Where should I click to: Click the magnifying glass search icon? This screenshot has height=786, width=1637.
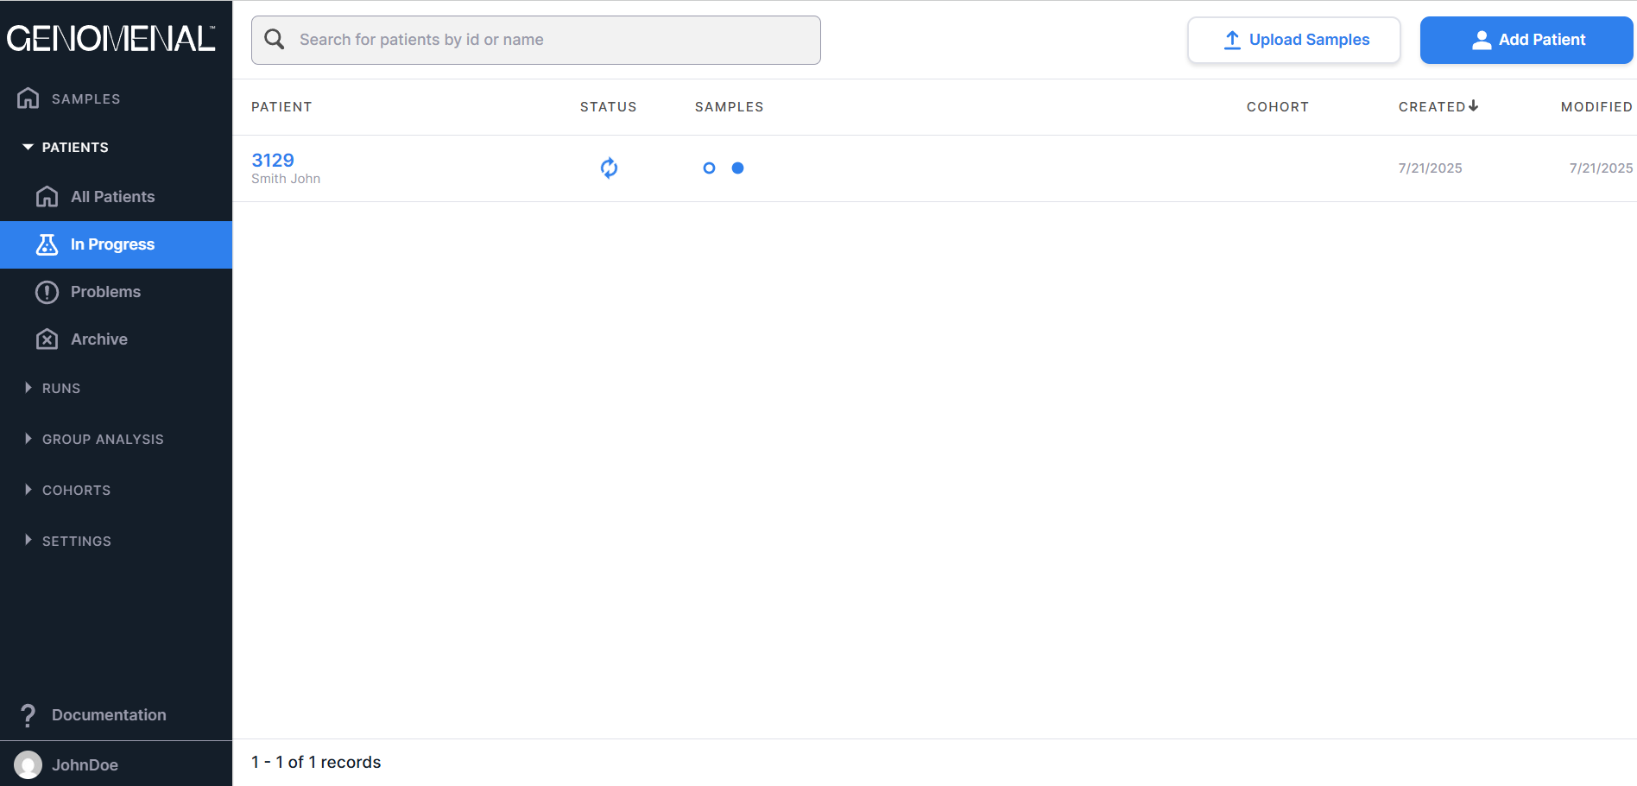tap(275, 40)
